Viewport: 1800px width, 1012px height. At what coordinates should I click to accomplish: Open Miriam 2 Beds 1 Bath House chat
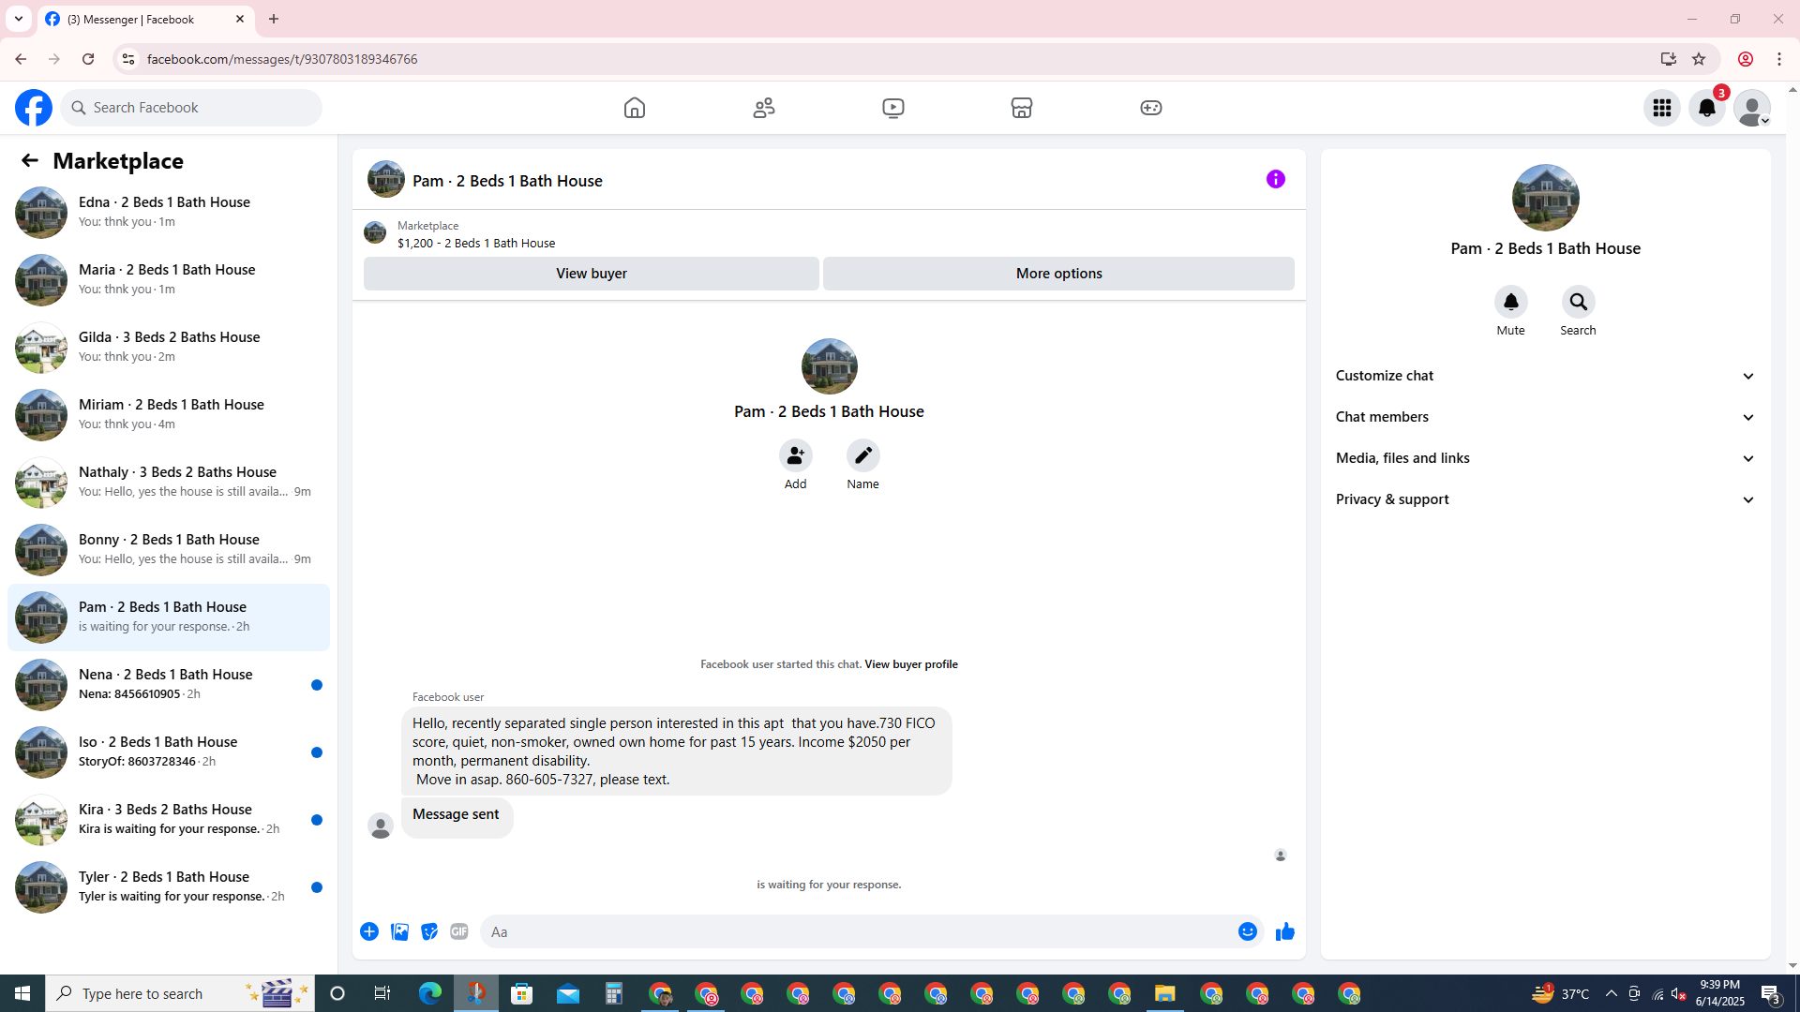169,414
